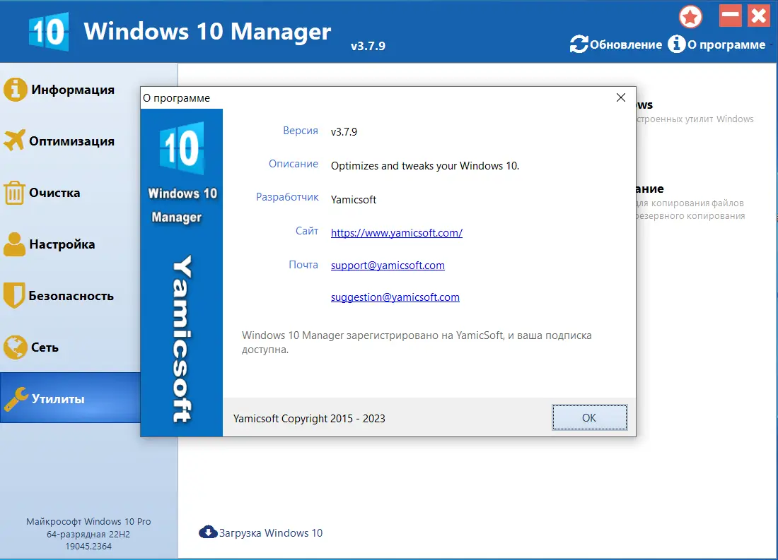Click the suggestion@yamicsoft.com email link
The width and height of the screenshot is (778, 560).
(x=395, y=297)
